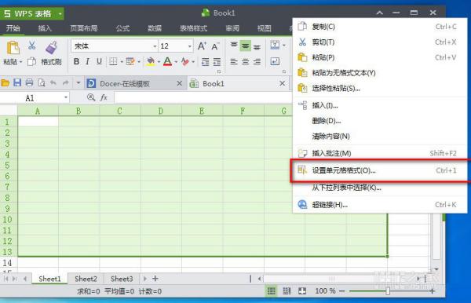
Task: Toggle Bold formatting
Action: (x=77, y=62)
